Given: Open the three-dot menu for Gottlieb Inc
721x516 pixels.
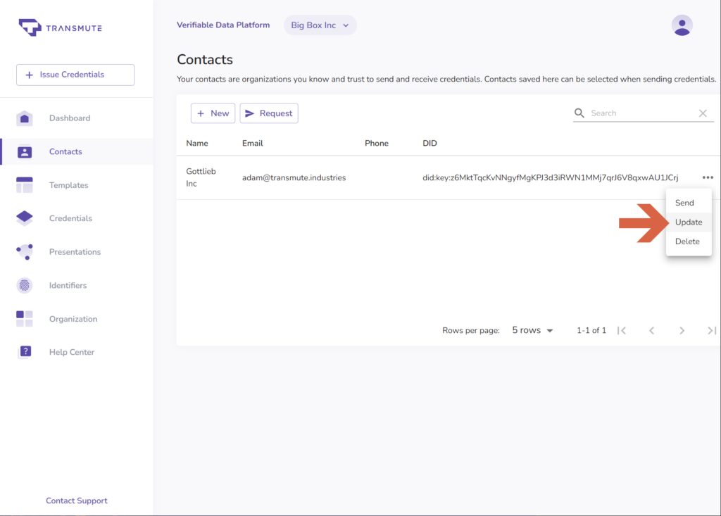Looking at the screenshot, I should click(x=708, y=177).
